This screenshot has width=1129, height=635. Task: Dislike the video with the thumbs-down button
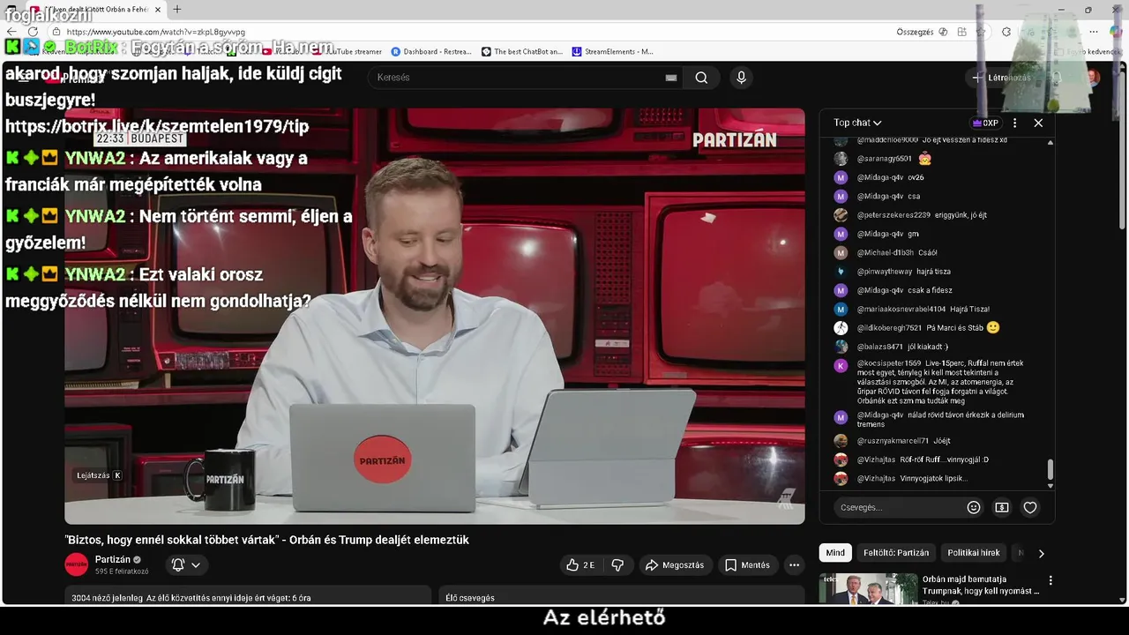point(617,565)
